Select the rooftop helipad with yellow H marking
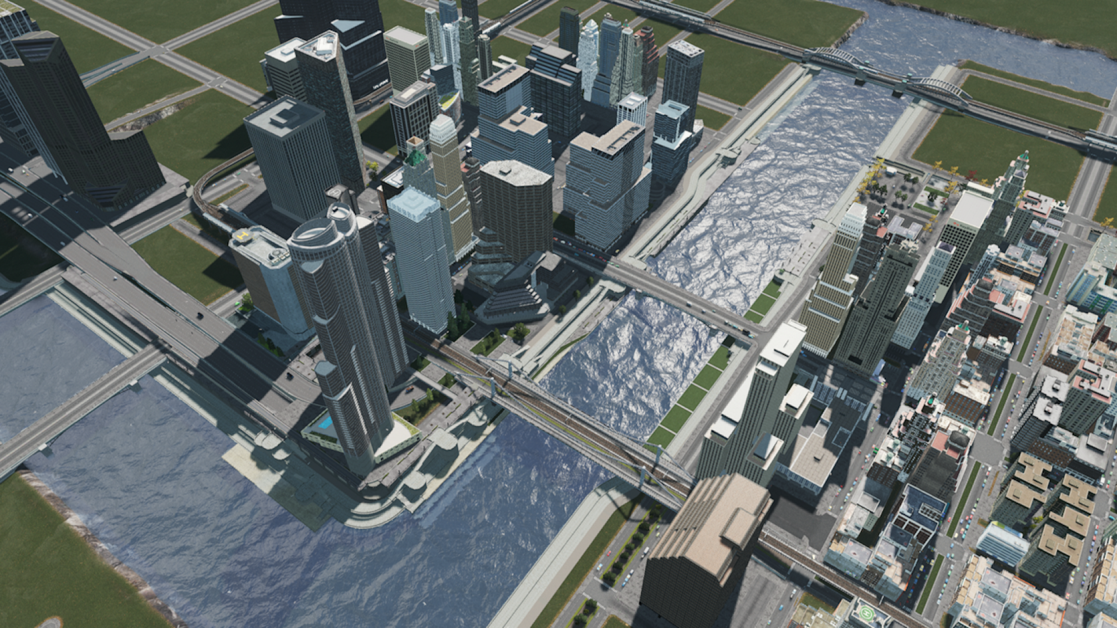This screenshot has height=628, width=1117. pyautogui.click(x=244, y=236)
